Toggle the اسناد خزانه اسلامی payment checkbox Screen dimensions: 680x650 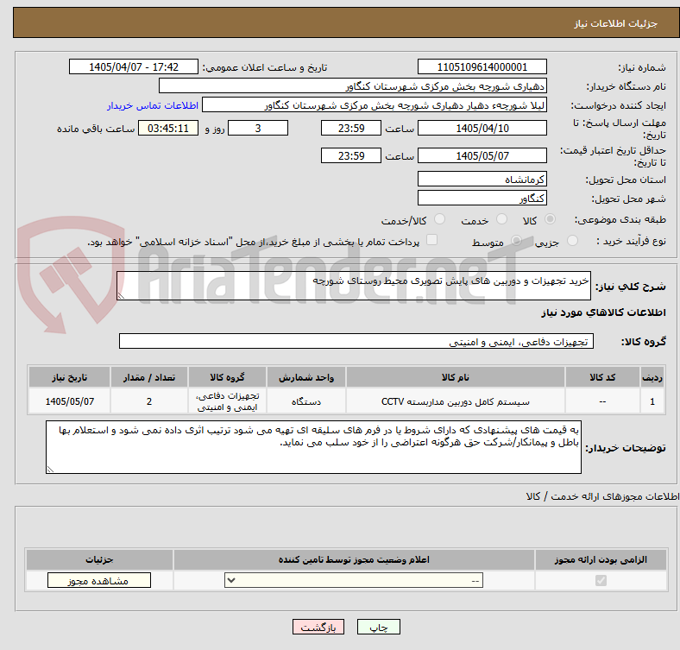431,240
